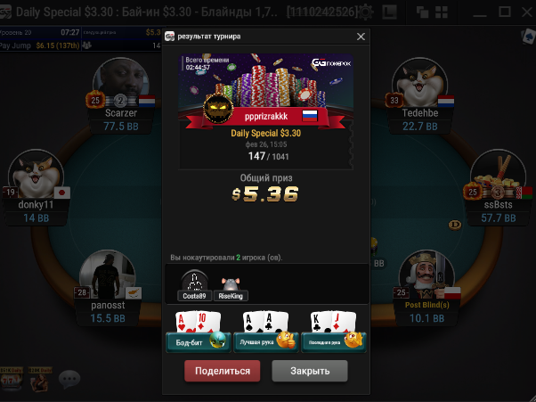Open the spade card icon at top right
Image resolution: width=536 pixels, height=402 pixels.
click(x=528, y=37)
